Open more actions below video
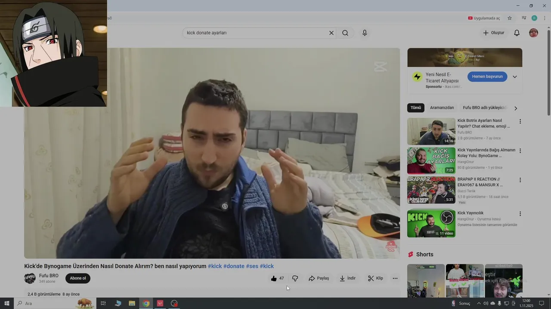 click(x=395, y=278)
